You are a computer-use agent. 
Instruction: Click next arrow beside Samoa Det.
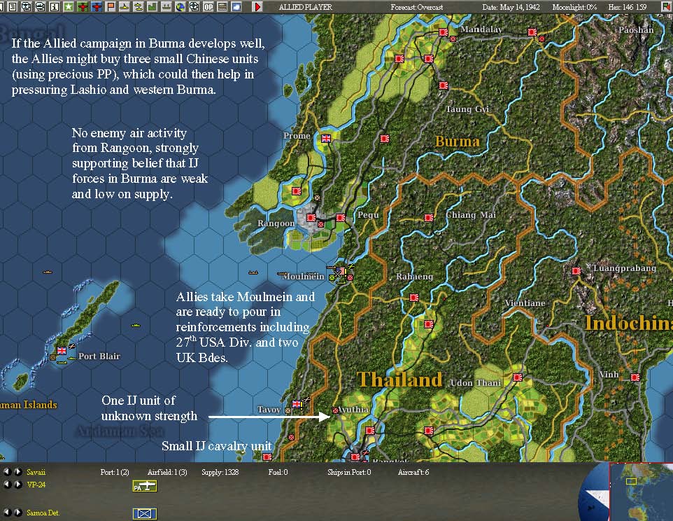point(17,512)
